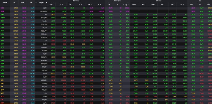
Task: Open the GVR ticker symbol
Action: [x=2, y=60]
